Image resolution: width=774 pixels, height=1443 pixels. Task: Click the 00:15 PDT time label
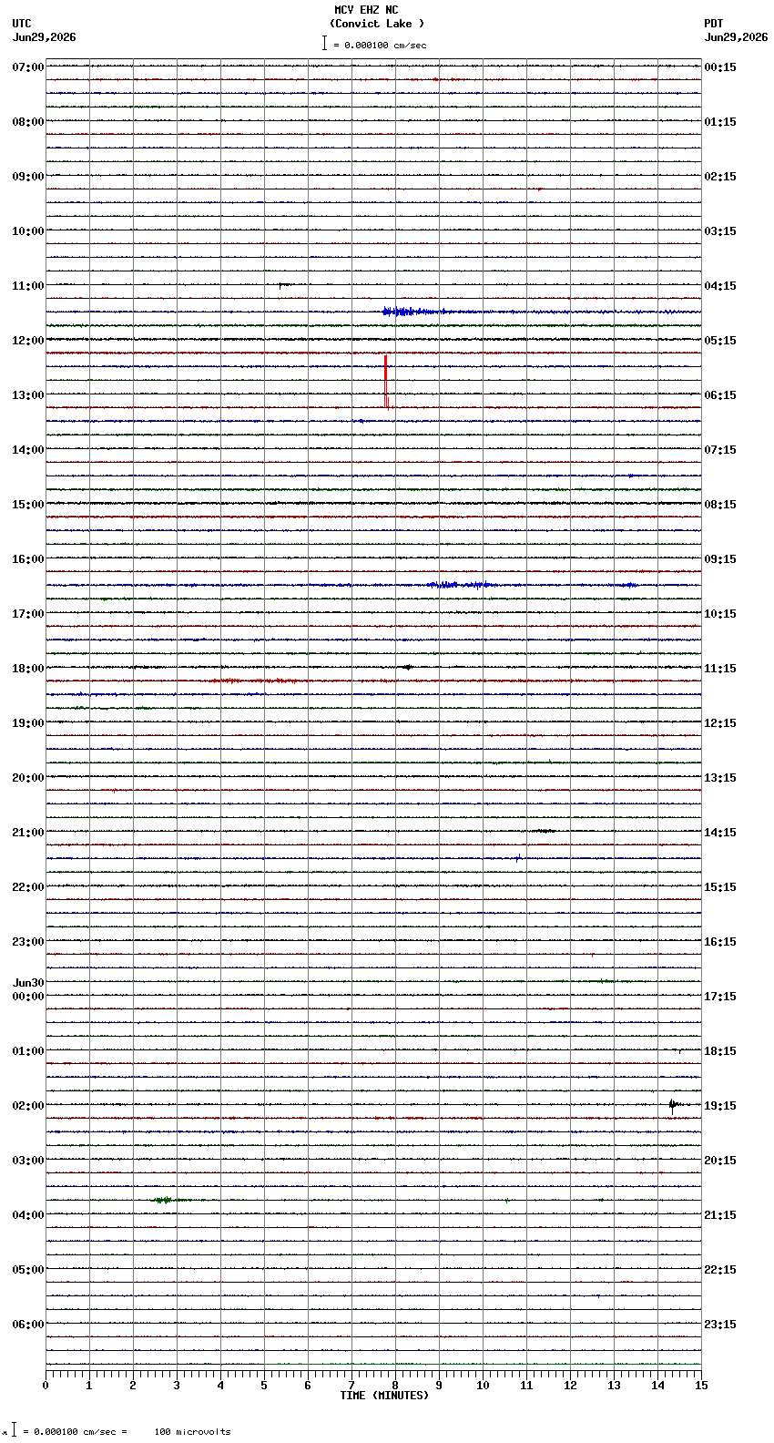coord(720,67)
